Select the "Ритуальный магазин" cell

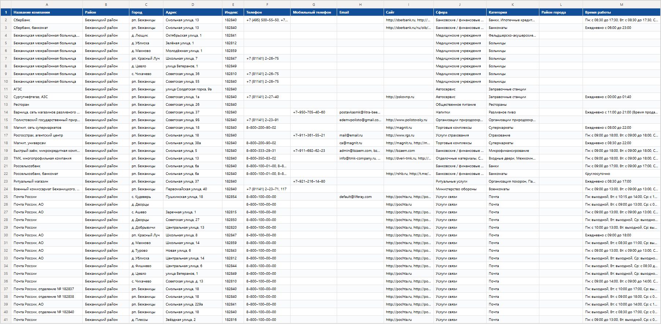click(47, 181)
